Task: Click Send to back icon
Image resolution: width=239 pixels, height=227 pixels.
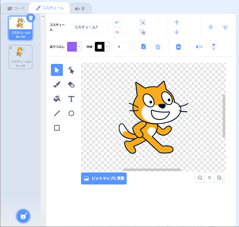Action: (x=225, y=27)
